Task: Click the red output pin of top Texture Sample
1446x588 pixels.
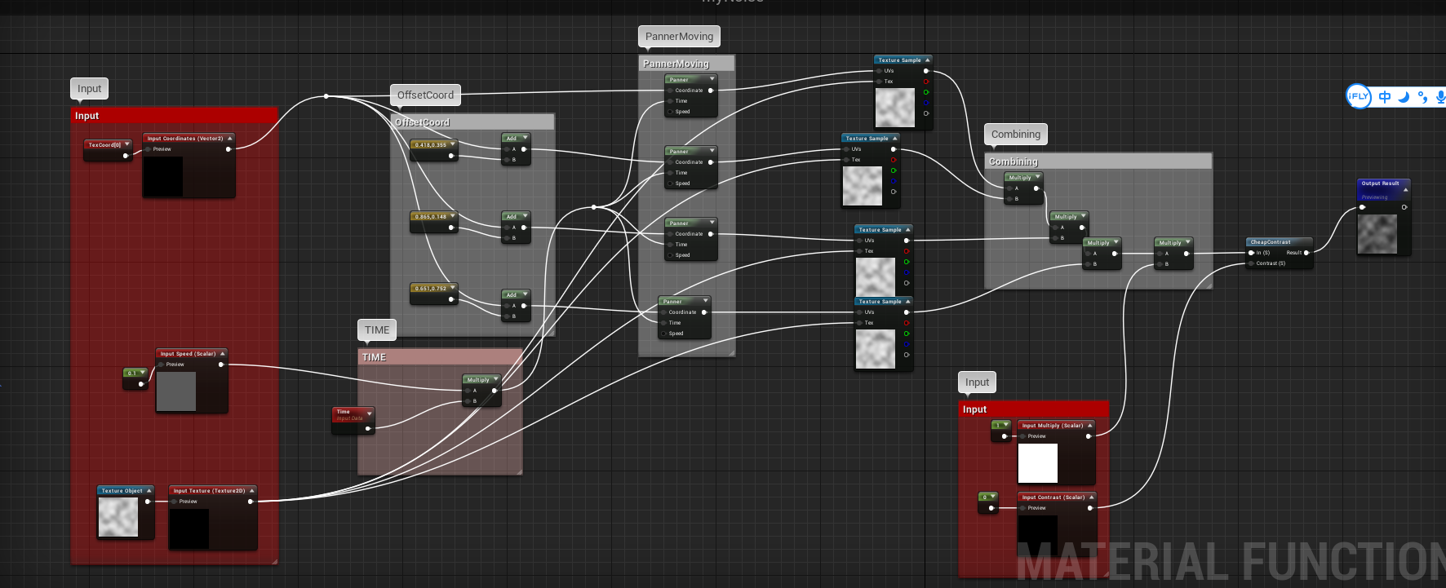Action: click(x=925, y=82)
